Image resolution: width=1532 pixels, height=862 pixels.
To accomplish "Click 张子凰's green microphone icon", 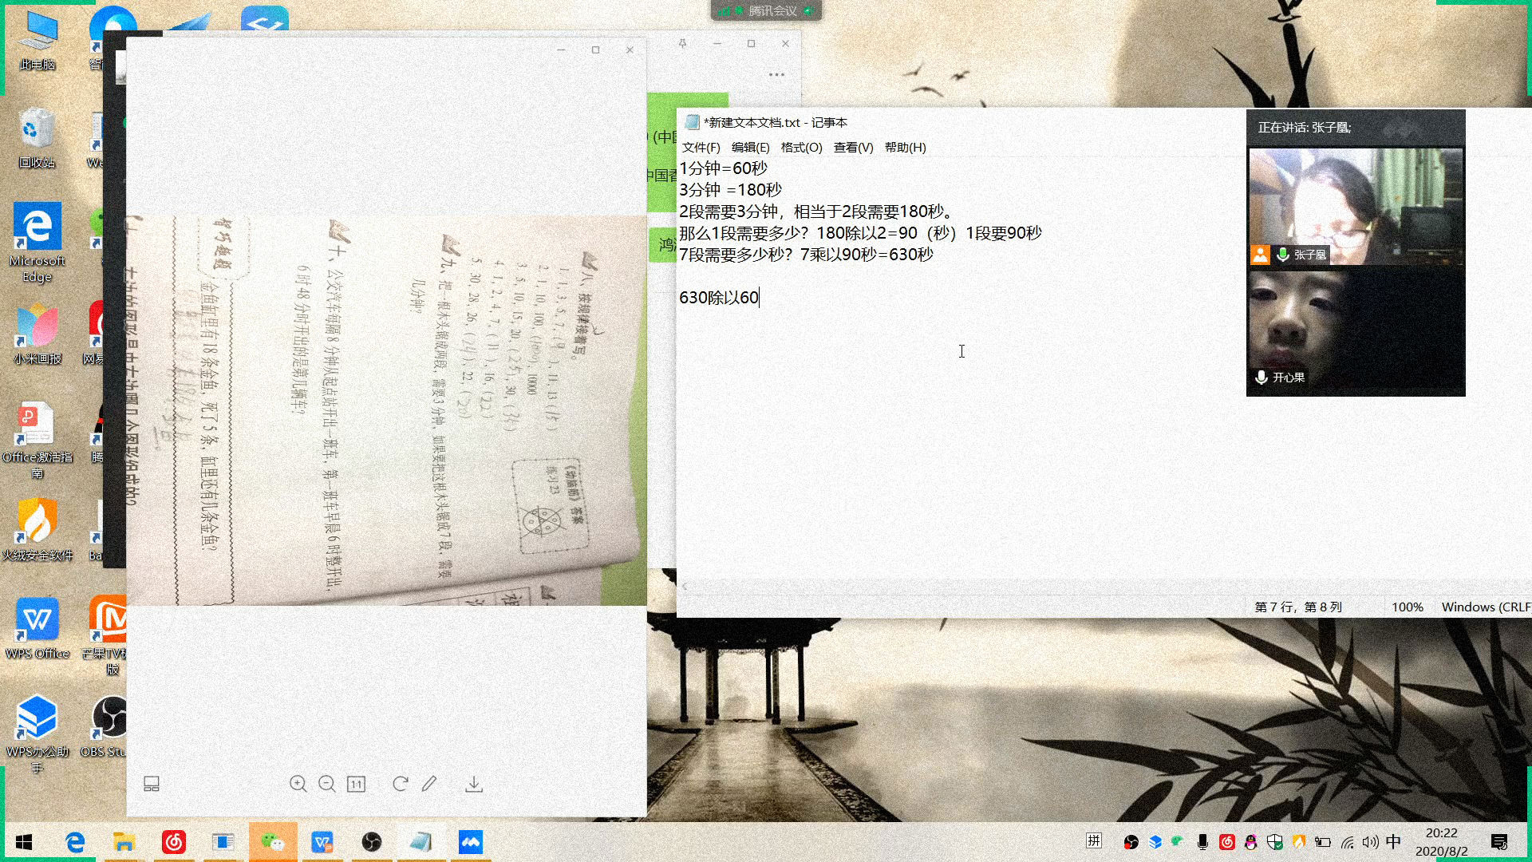I will 1283,255.
